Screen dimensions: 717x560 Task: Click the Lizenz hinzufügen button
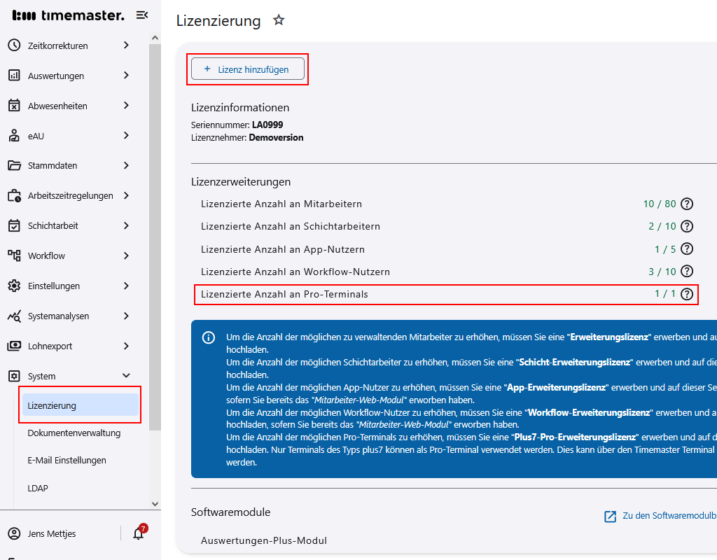point(247,69)
